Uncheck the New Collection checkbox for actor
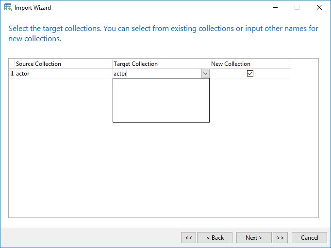The image size is (331, 248). tap(250, 73)
